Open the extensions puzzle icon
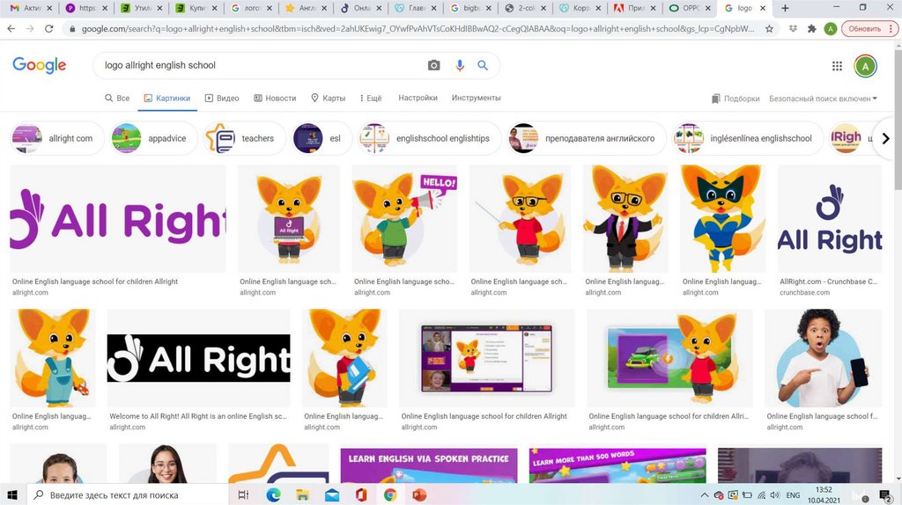This screenshot has width=902, height=505. (x=811, y=28)
